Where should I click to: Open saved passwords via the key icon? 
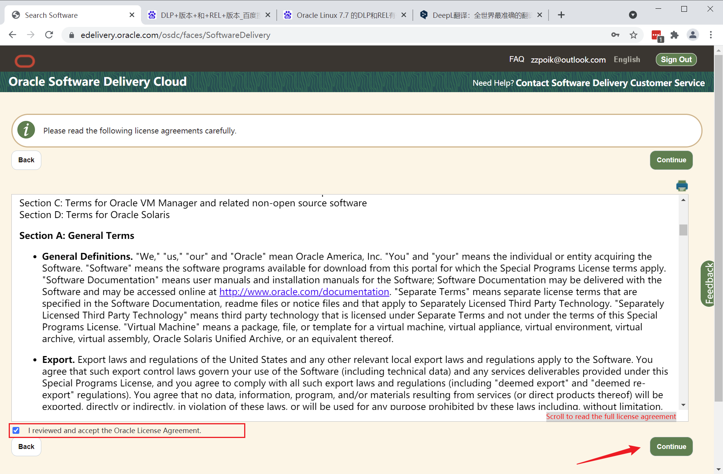pyautogui.click(x=615, y=35)
